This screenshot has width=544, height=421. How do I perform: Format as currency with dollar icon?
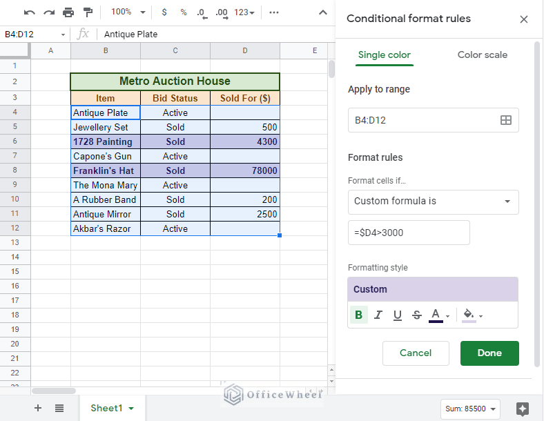tap(164, 12)
